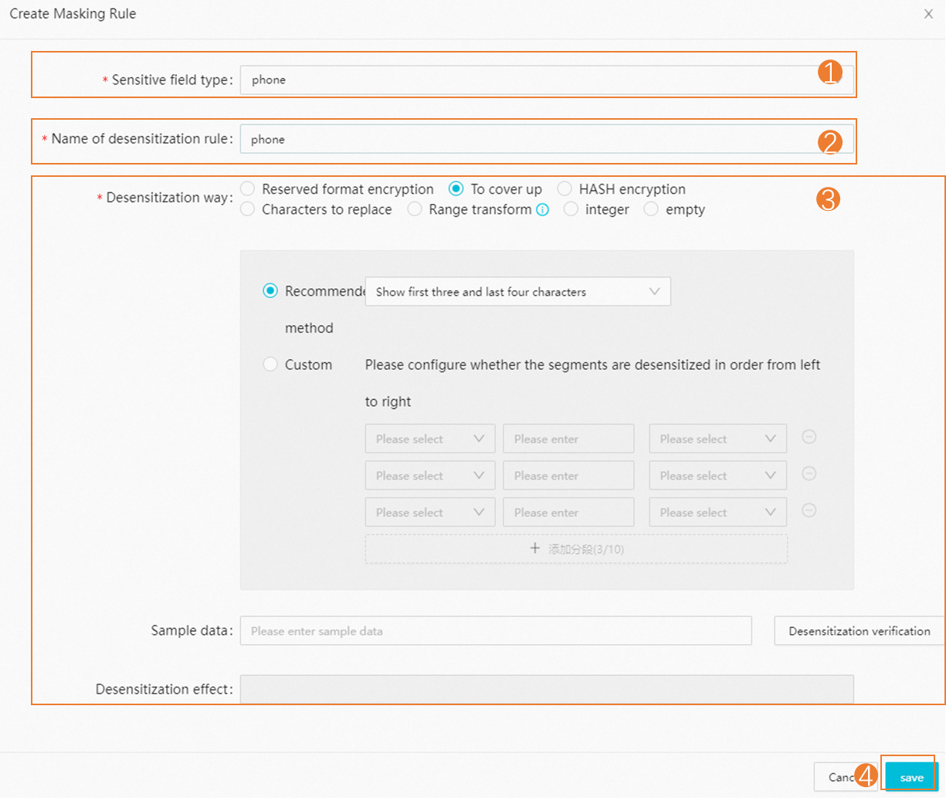This screenshot has height=811, width=946.
Task: Remove the first segment row with minus icon
Action: [x=809, y=436]
